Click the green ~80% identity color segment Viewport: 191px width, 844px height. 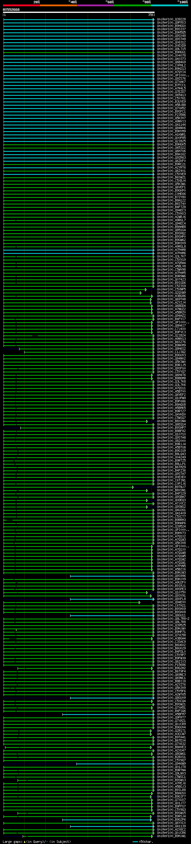pyautogui.click(x=133, y=5)
